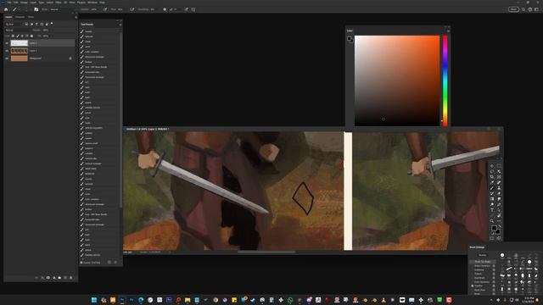Click the Share button
The image size is (543, 305).
coord(513,9)
